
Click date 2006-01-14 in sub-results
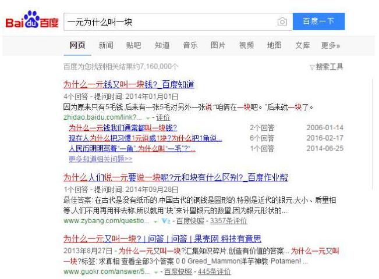(325, 128)
